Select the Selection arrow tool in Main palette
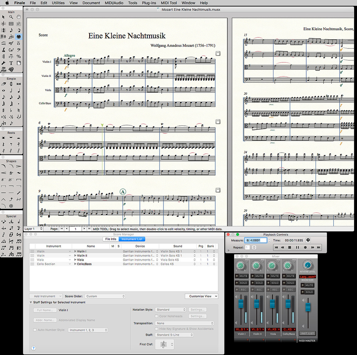 coord(4,17)
